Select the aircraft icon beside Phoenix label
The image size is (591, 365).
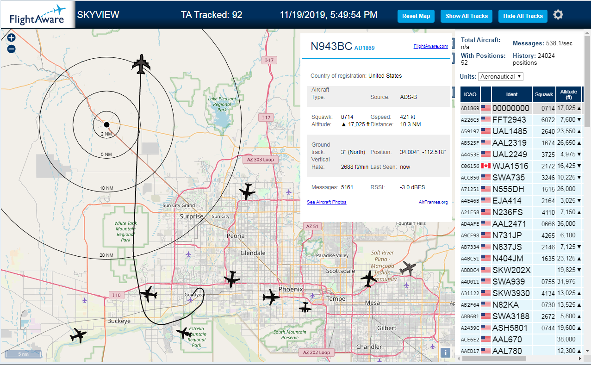pos(271,297)
